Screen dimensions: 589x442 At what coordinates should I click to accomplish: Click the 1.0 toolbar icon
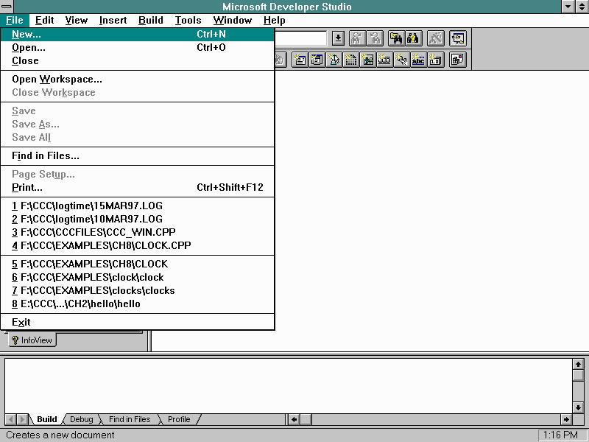(x=434, y=60)
